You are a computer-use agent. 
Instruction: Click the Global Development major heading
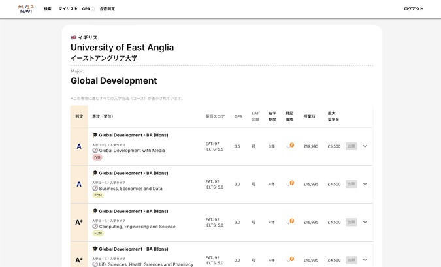coord(114,81)
